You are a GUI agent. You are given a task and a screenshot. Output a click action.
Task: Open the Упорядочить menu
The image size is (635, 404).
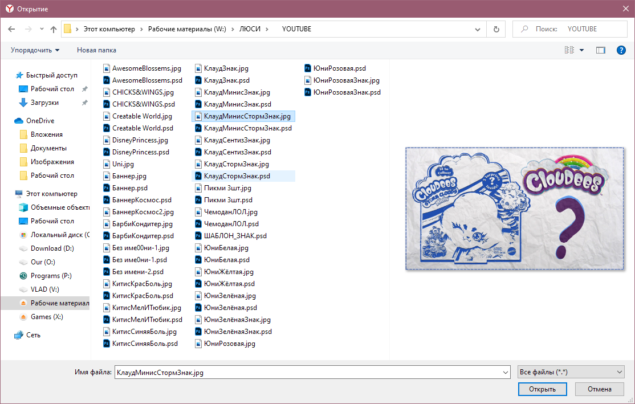pyautogui.click(x=35, y=50)
